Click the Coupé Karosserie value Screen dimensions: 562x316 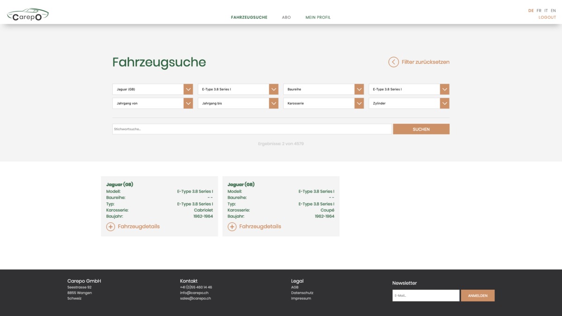[327, 210]
